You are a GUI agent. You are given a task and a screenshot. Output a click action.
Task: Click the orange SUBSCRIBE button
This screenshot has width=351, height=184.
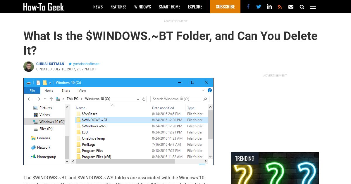click(225, 6)
